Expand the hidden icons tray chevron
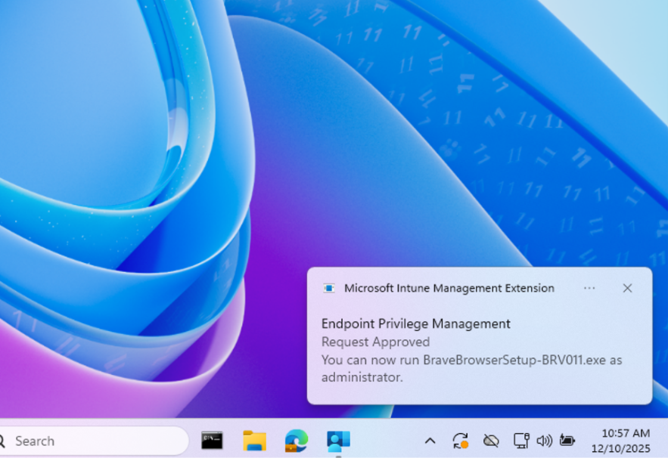Screen dimensions: 668x458 tap(430, 441)
